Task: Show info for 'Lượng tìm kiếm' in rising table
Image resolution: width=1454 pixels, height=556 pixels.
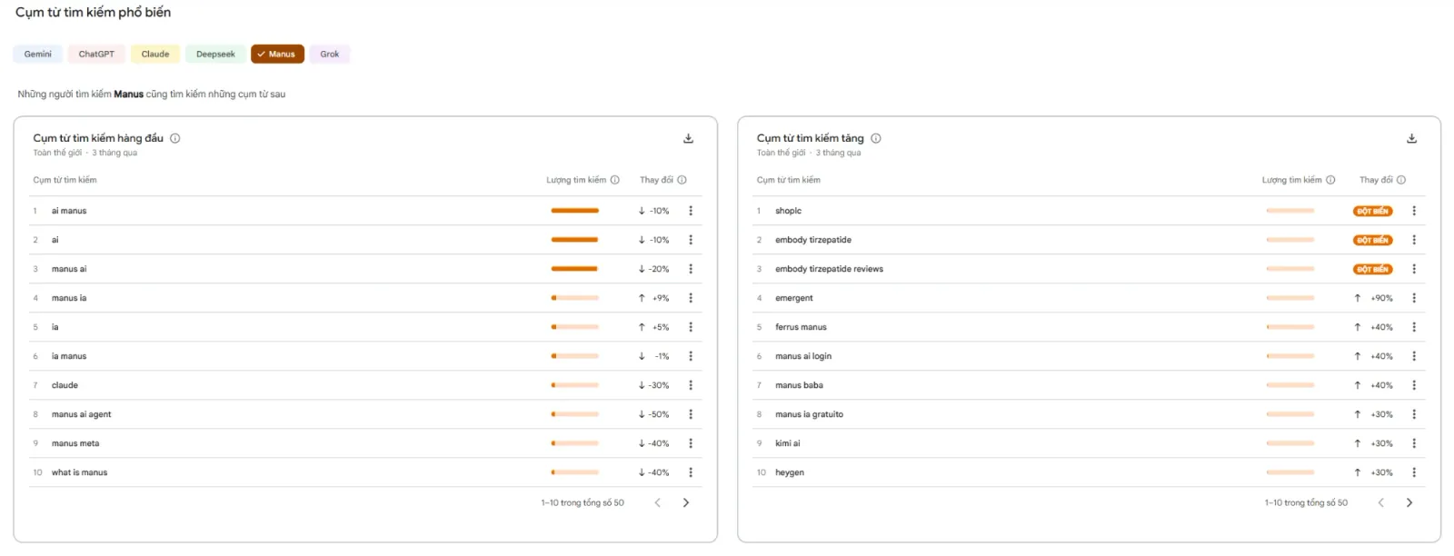Action: click(1330, 180)
